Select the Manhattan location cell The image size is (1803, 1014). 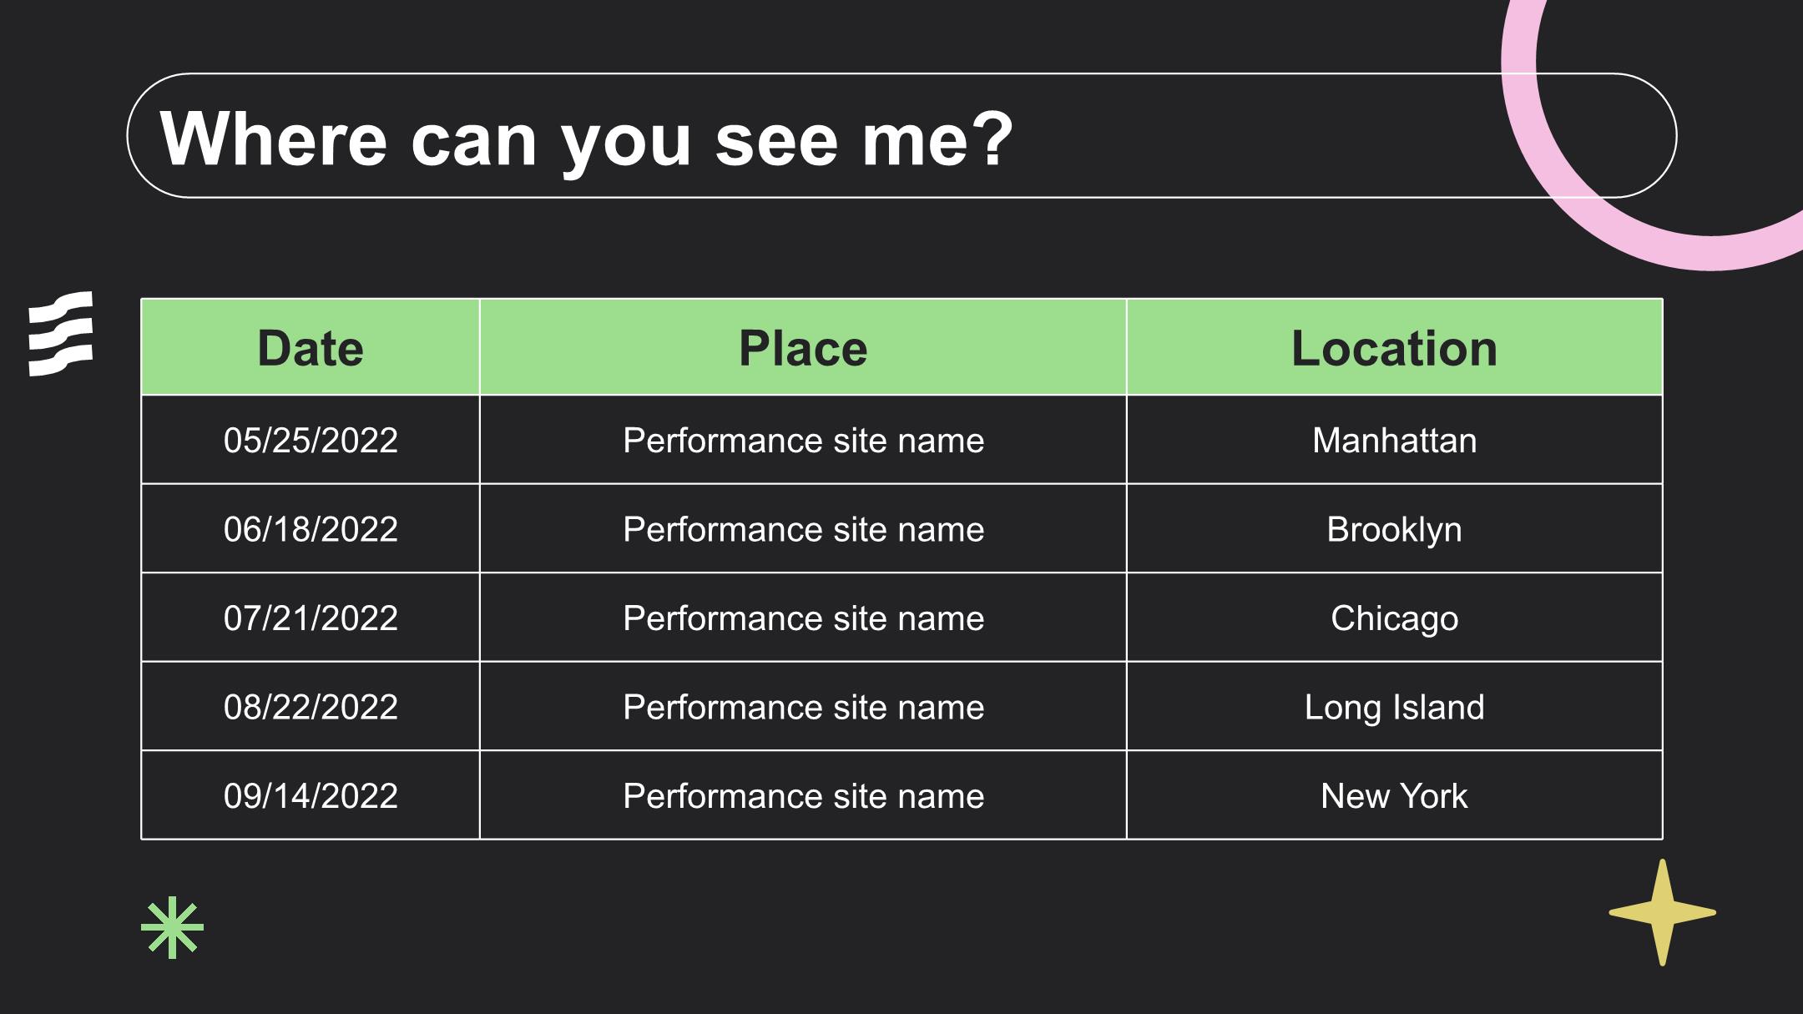click(1395, 440)
